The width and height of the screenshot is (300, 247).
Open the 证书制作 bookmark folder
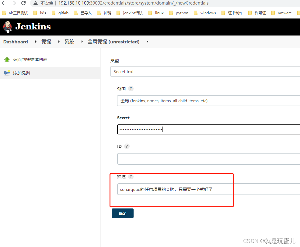pos(232,13)
